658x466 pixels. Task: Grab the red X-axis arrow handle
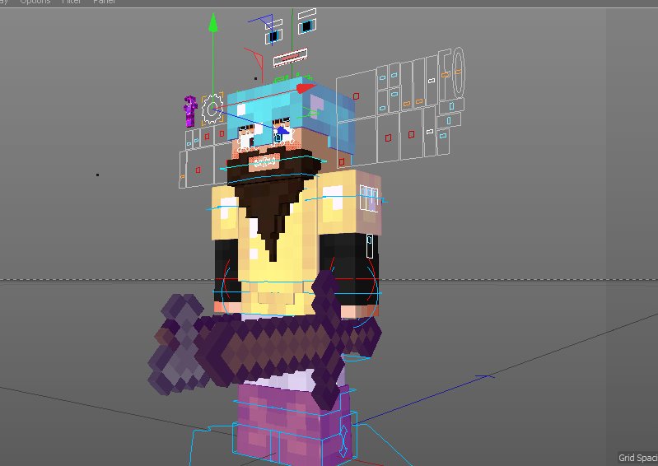coord(306,88)
